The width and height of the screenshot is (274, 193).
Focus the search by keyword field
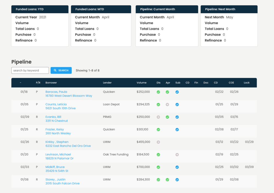(x=30, y=71)
